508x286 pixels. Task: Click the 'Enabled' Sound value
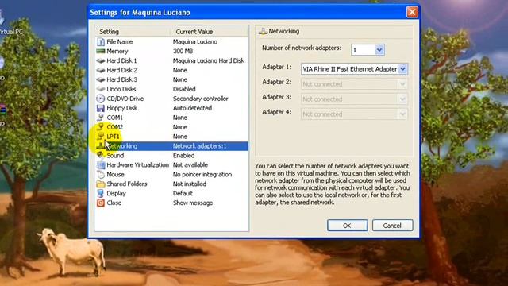tap(183, 156)
